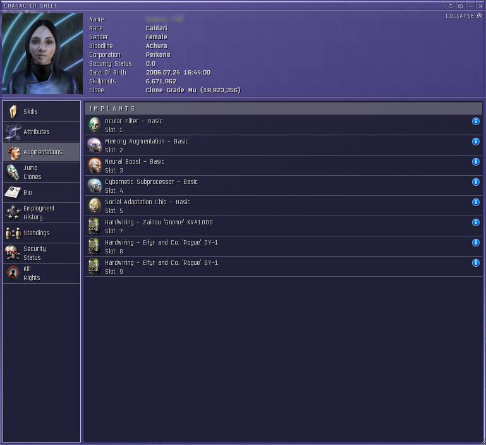This screenshot has width=486, height=445.
Task: Show info for Cybernetic Subprocessor - Basic
Action: point(475,181)
